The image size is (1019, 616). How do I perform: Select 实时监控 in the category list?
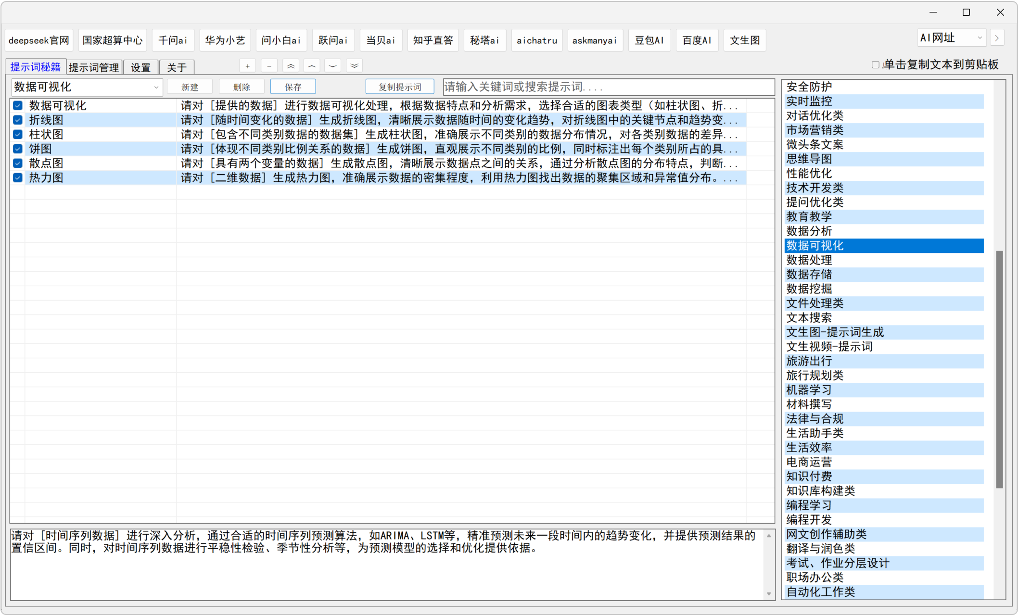coord(884,101)
